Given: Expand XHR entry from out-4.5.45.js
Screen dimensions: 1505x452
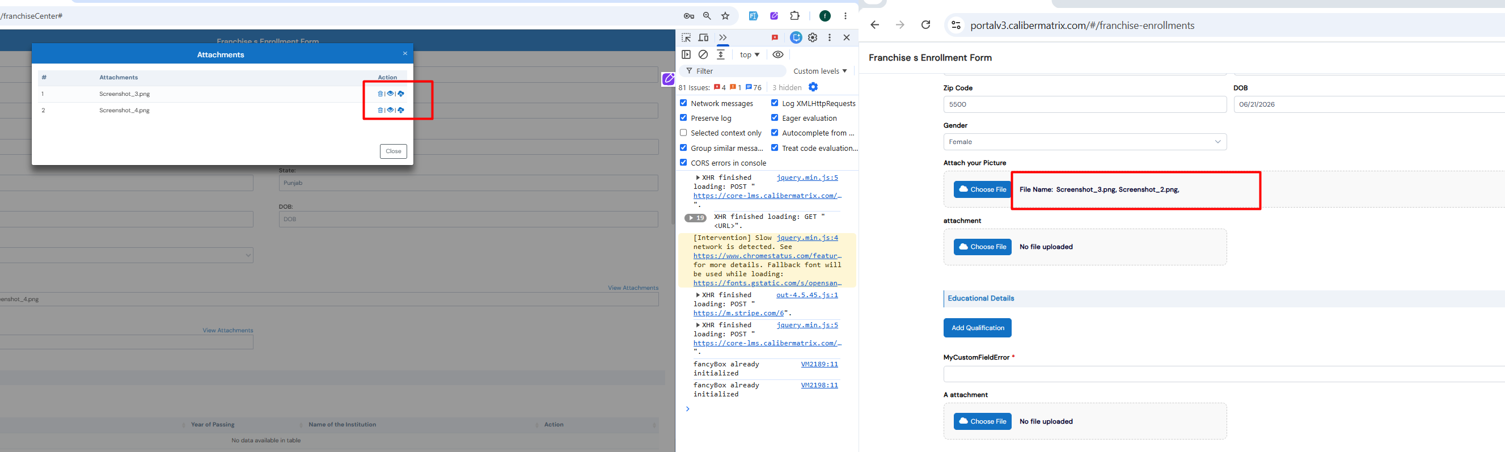Looking at the screenshot, I should (697, 295).
